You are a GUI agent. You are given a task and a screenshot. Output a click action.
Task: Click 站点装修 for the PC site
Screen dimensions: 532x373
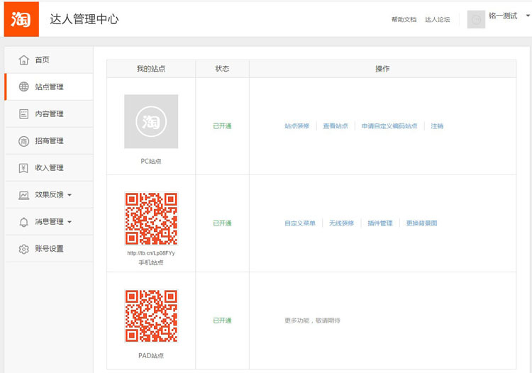[x=297, y=126]
